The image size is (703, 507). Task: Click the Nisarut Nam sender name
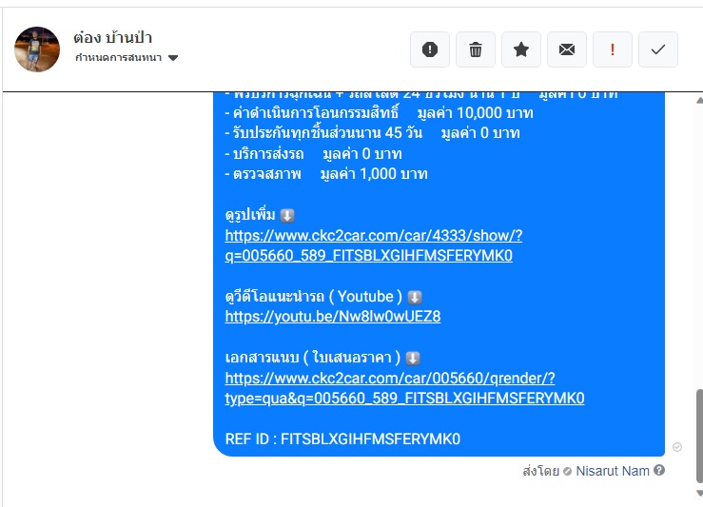pyautogui.click(x=613, y=471)
